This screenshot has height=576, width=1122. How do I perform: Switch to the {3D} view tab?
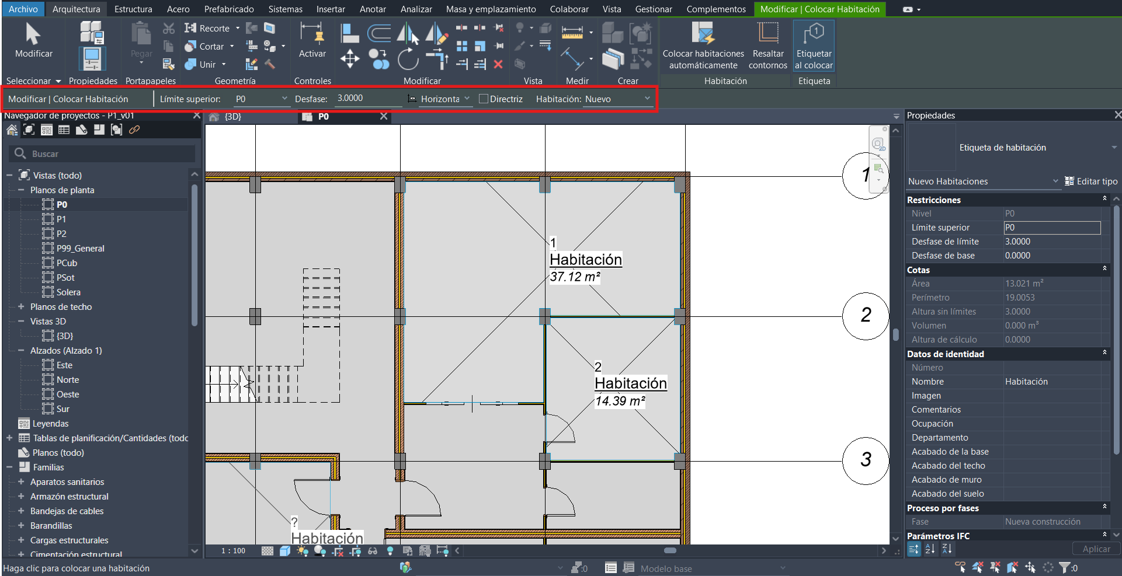tap(232, 117)
